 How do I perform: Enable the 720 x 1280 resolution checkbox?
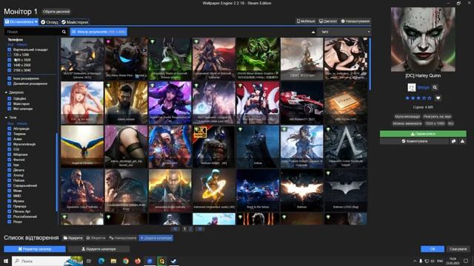click(x=10, y=55)
